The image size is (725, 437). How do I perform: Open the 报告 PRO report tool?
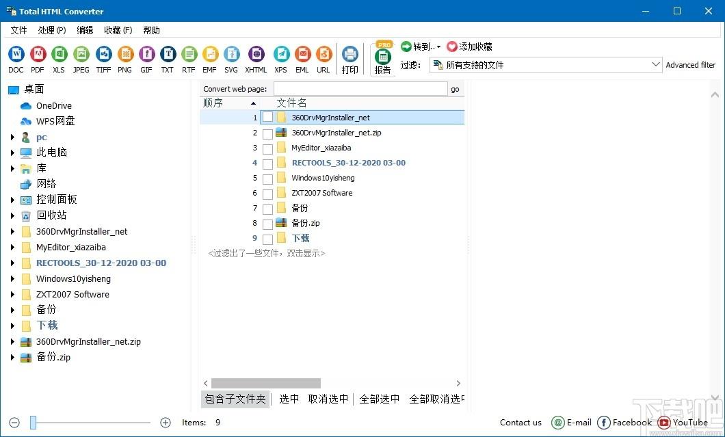[383, 57]
